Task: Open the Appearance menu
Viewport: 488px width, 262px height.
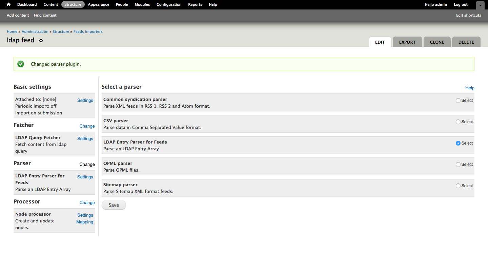Action: 99,4
